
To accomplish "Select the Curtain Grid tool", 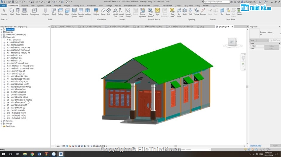I will 81,12.
